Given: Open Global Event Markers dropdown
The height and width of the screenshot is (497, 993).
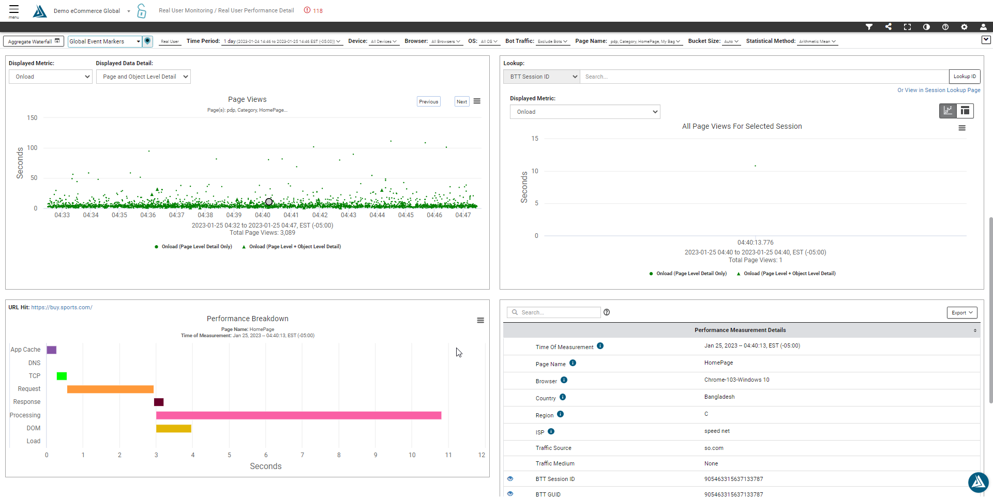Looking at the screenshot, I should (105, 41).
